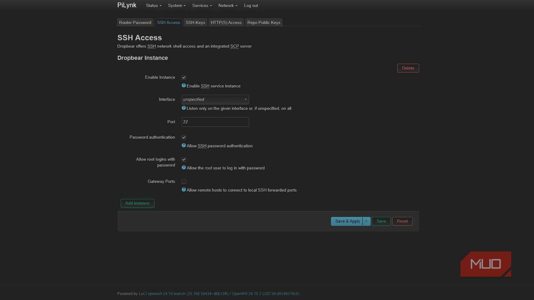Switch to the Router Password tab

tap(135, 22)
